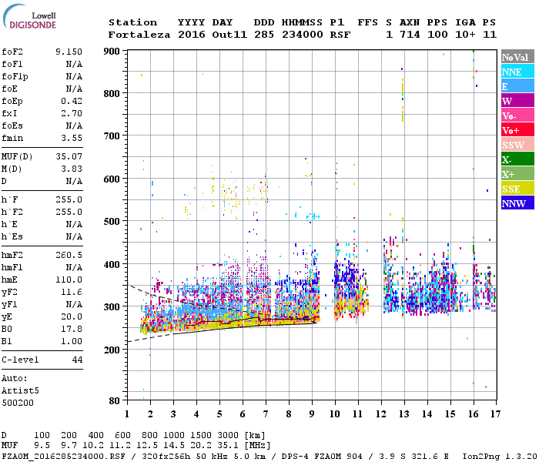Select the SSE legend swatch
This screenshot has width=539, height=462.
click(x=517, y=189)
